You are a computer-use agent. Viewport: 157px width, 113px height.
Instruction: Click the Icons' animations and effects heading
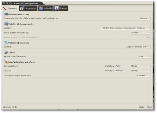click(22, 62)
